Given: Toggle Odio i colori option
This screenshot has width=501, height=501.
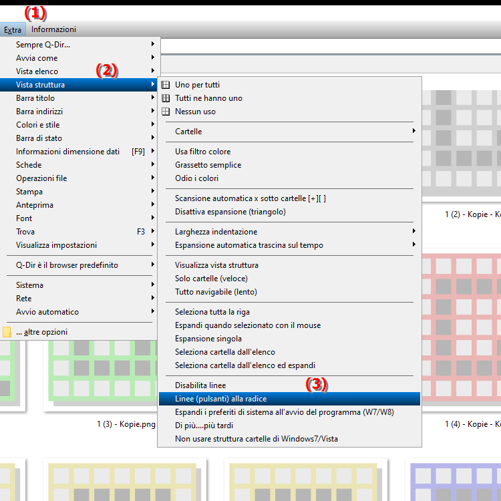Looking at the screenshot, I should coord(289,178).
